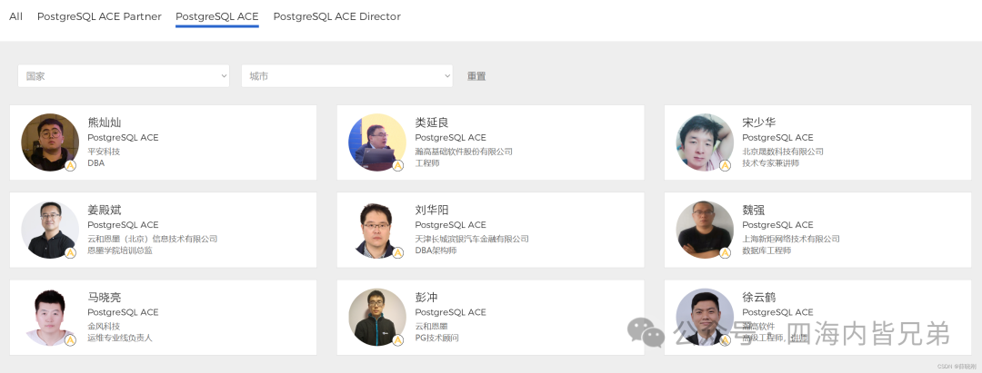The width and height of the screenshot is (982, 373).
Task: Click job title 恩墨学院培训总监
Action: pos(120,250)
